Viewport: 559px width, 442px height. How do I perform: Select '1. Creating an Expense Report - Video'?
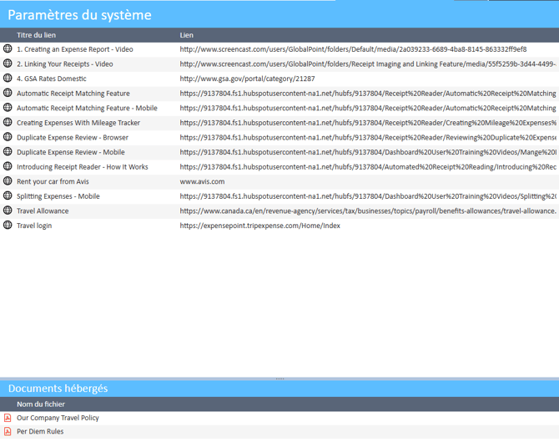(75, 49)
